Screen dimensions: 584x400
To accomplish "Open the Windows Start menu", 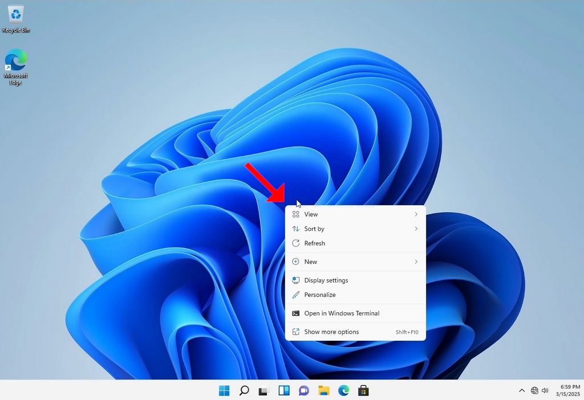I will 224,390.
